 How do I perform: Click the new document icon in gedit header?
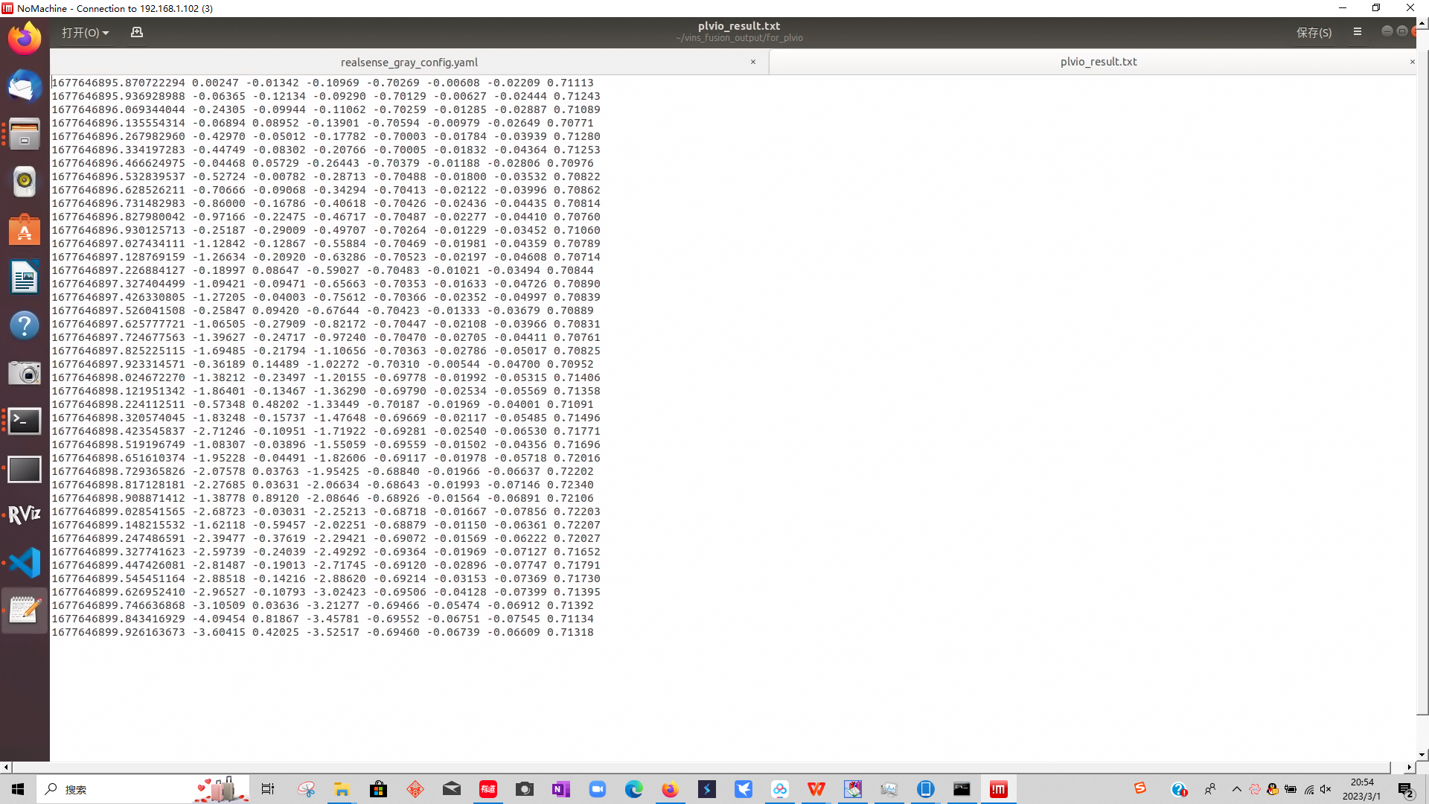coord(137,33)
